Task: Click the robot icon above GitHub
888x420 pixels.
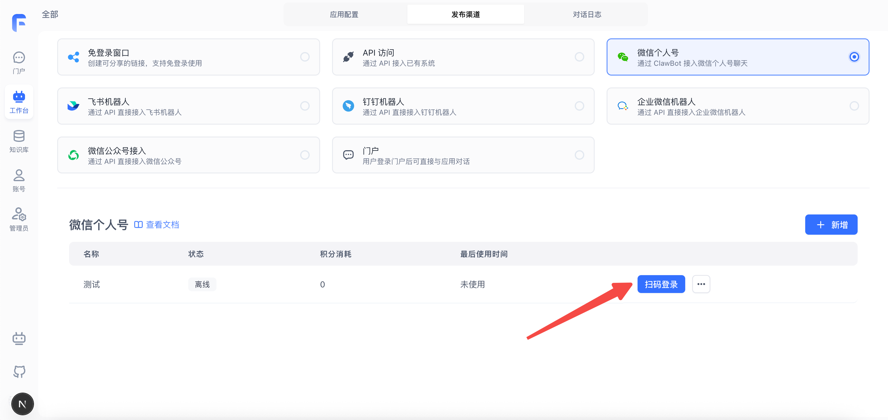Action: [19, 338]
